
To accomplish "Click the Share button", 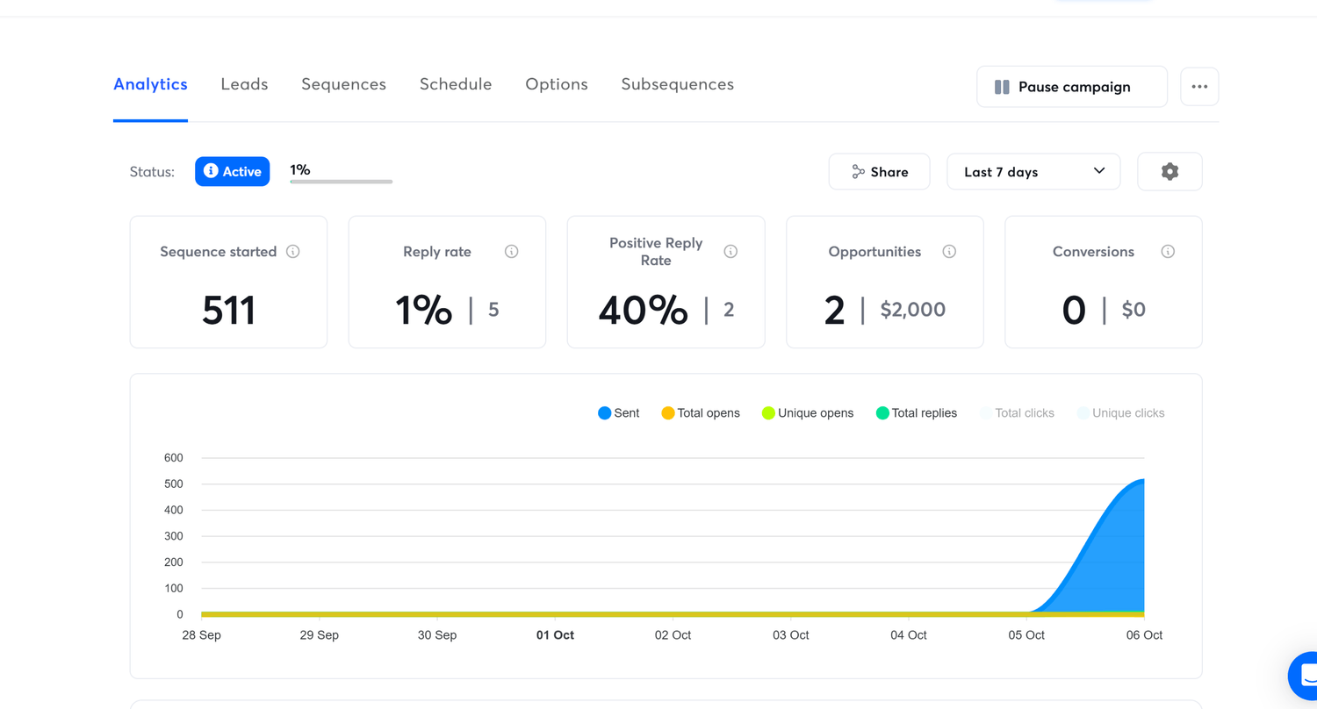I will (879, 172).
